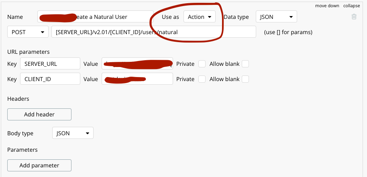Screen dimensions: 367x177
Task: Click the move down link
Action: tap(327, 6)
